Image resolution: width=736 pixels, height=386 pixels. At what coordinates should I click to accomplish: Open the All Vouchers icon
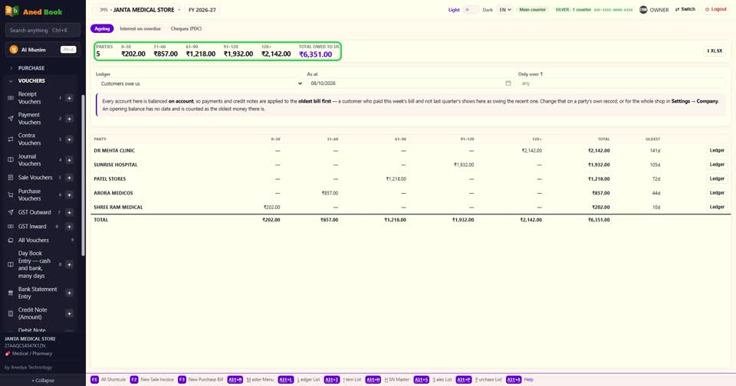coord(10,240)
